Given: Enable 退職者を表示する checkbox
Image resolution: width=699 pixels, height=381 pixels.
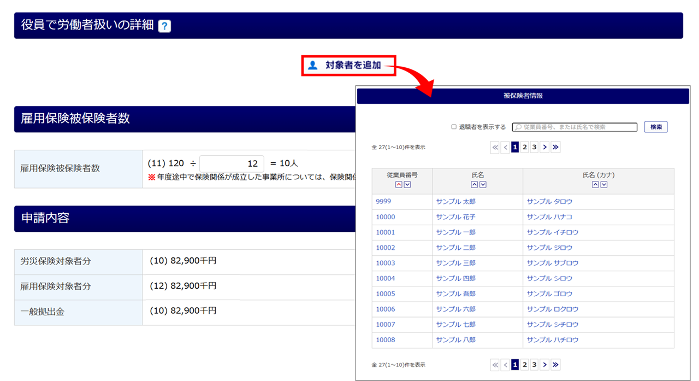Looking at the screenshot, I should pos(454,127).
